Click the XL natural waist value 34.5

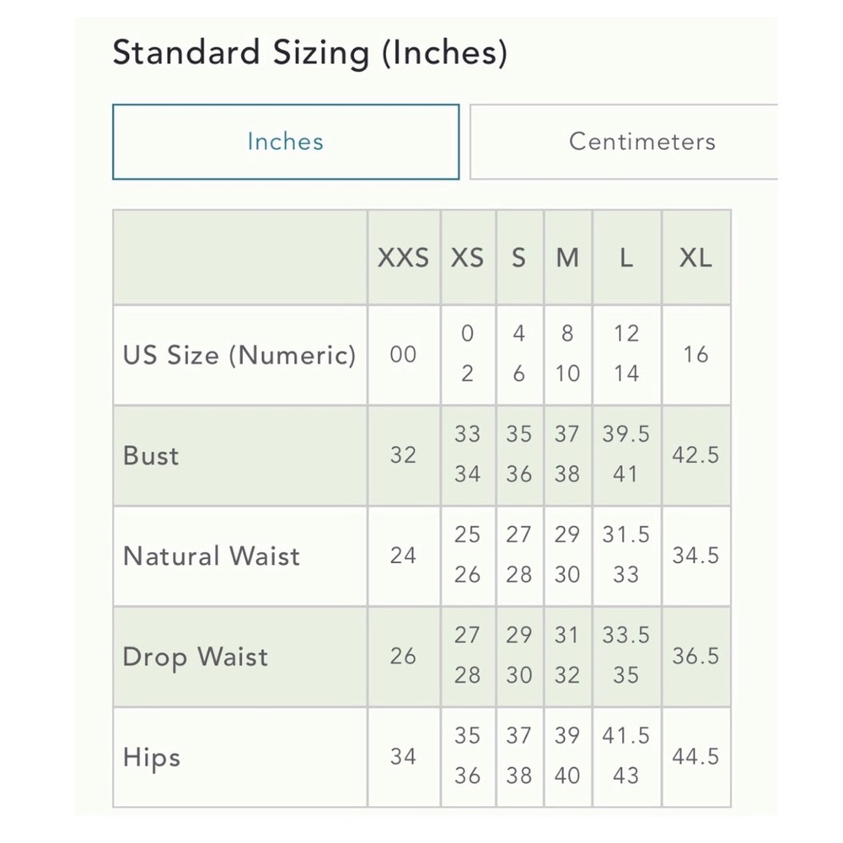pyautogui.click(x=695, y=556)
